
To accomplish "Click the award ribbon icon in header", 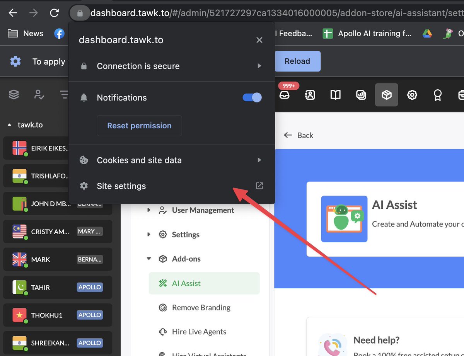I will click(437, 95).
